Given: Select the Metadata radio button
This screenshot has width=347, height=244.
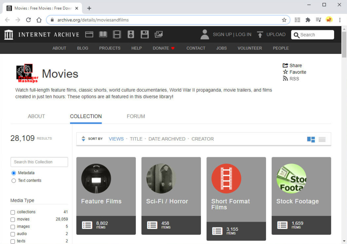Looking at the screenshot, I should [14, 173].
